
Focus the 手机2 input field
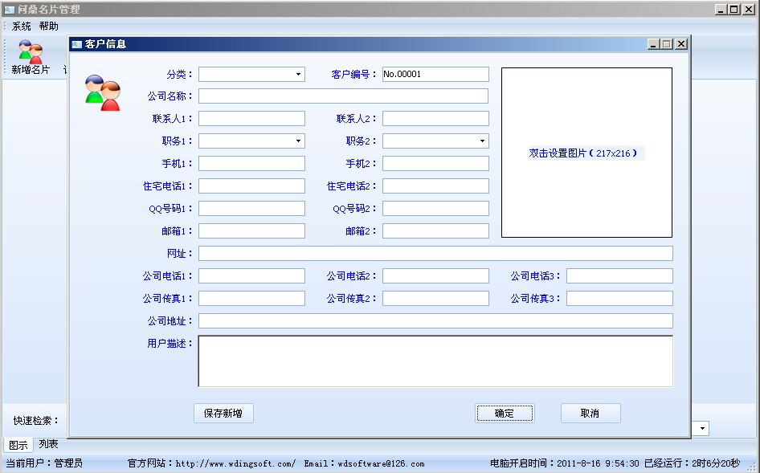point(435,163)
